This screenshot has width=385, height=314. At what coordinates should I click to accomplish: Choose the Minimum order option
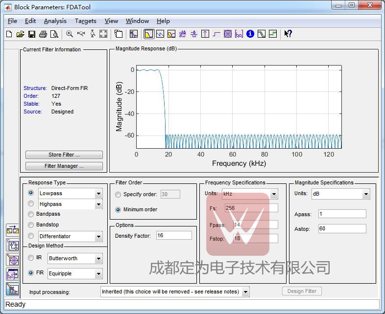coord(118,210)
